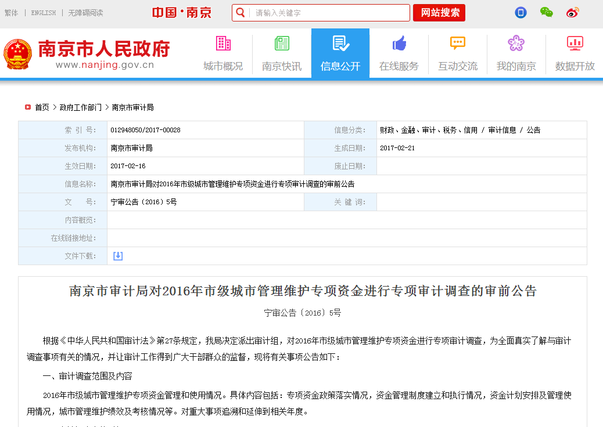Viewport: 603px width, 427px height.
Task: Click the 城市概况 building icon
Action: [x=223, y=44]
